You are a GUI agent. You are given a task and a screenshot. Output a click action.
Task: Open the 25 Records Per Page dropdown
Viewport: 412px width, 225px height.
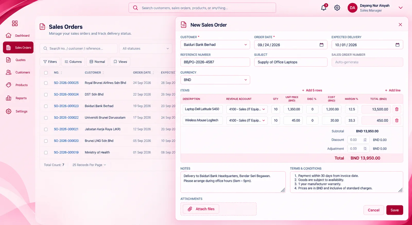(89, 165)
